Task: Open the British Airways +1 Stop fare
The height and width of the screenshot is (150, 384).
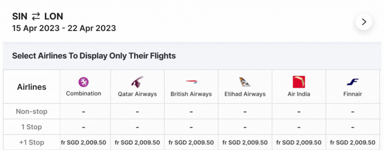Action: pos(191,142)
